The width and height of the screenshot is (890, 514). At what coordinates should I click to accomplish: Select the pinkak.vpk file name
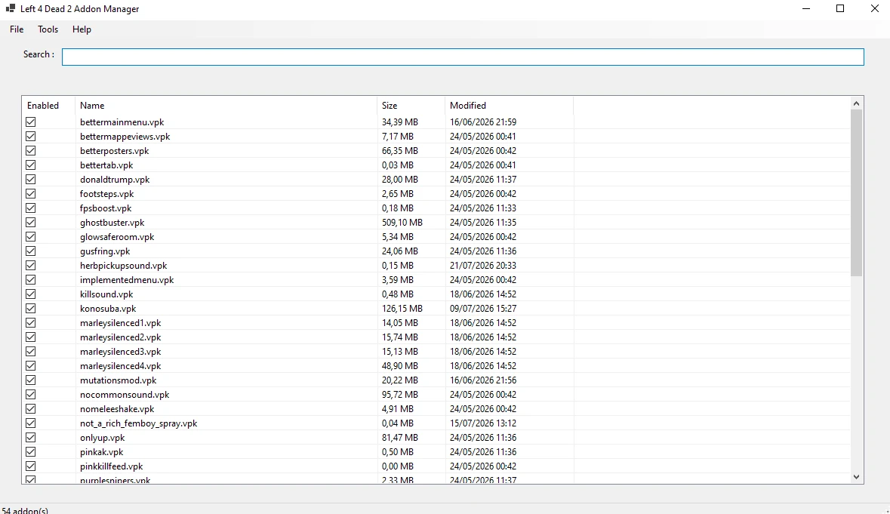click(x=102, y=452)
